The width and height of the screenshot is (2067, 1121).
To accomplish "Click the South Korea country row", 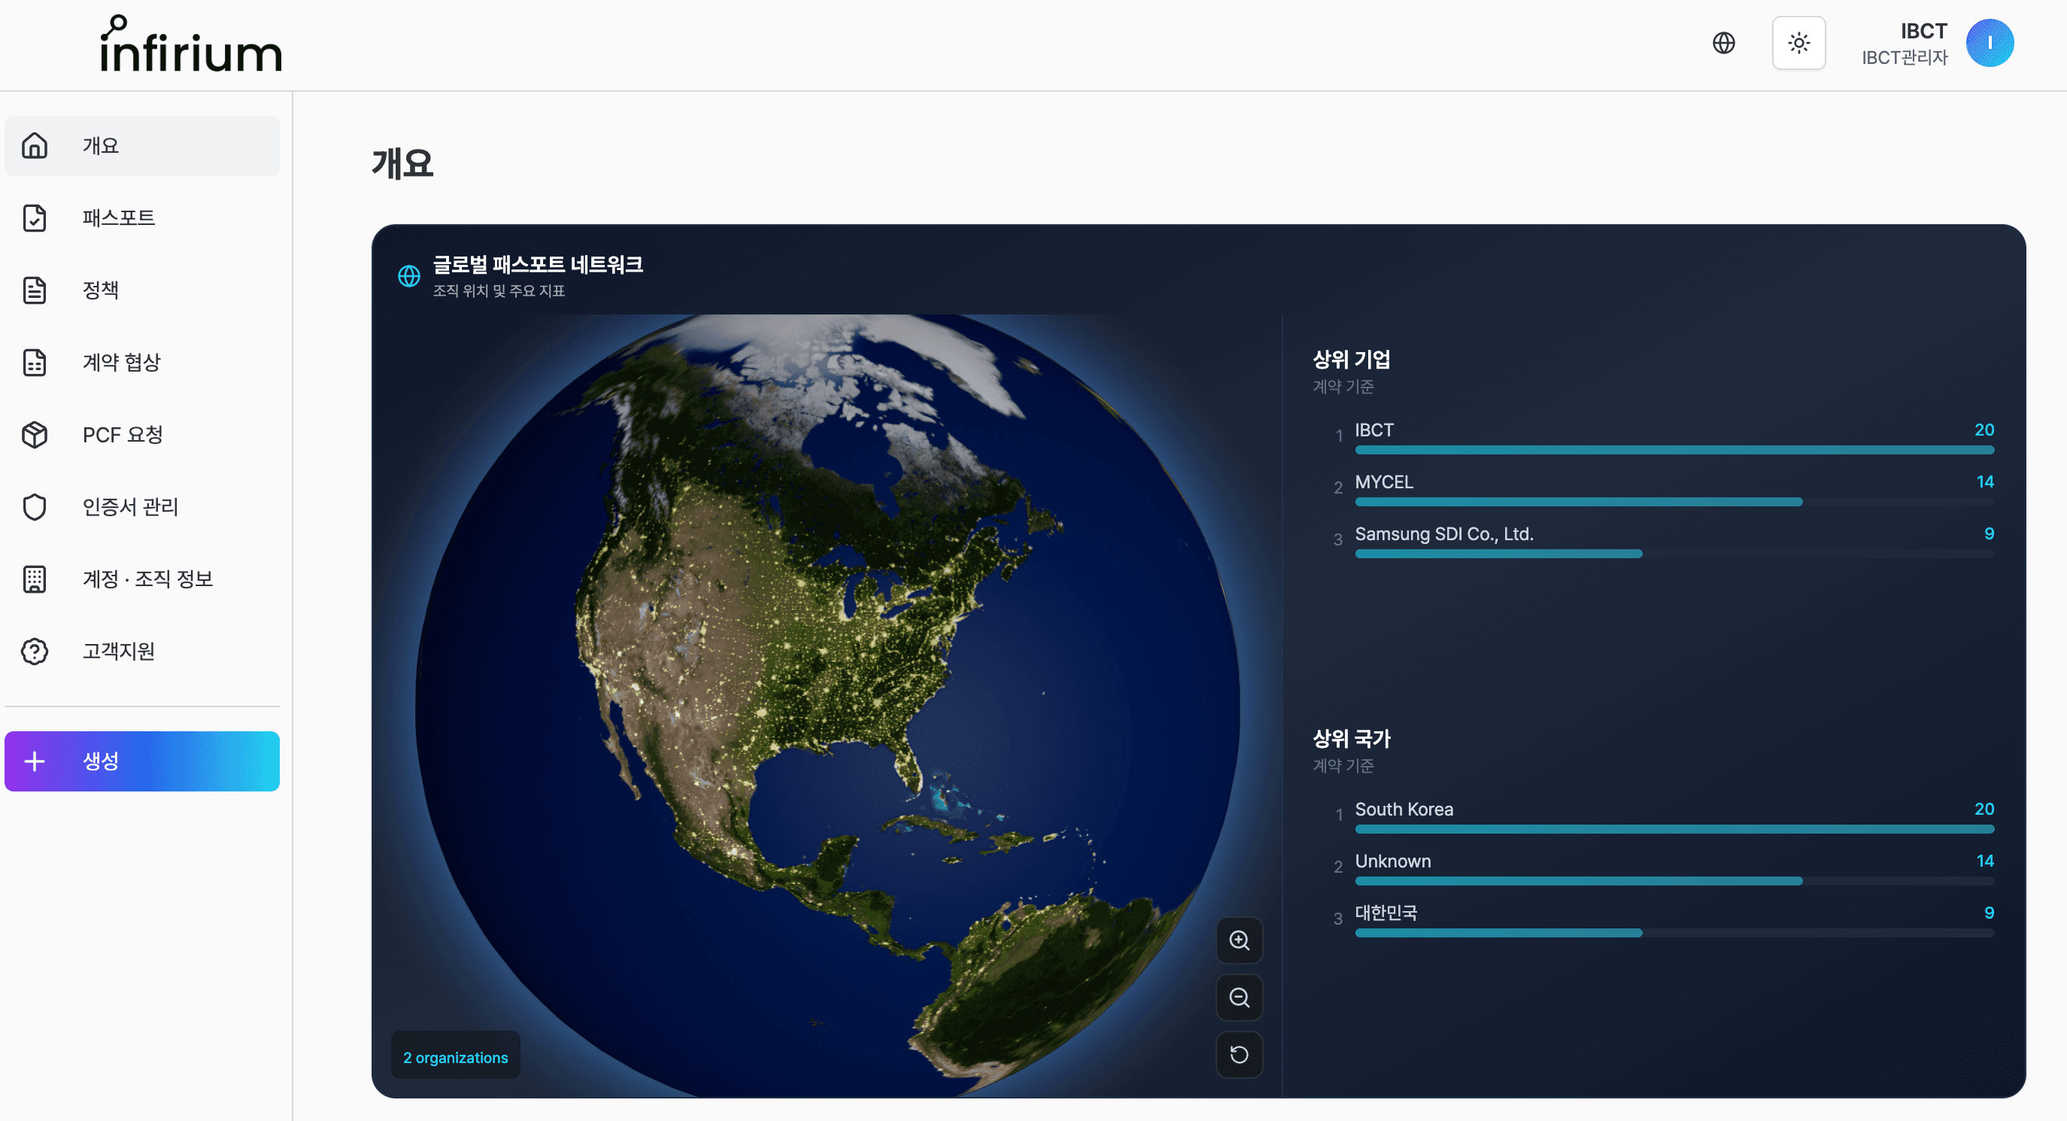I will coord(1404,809).
